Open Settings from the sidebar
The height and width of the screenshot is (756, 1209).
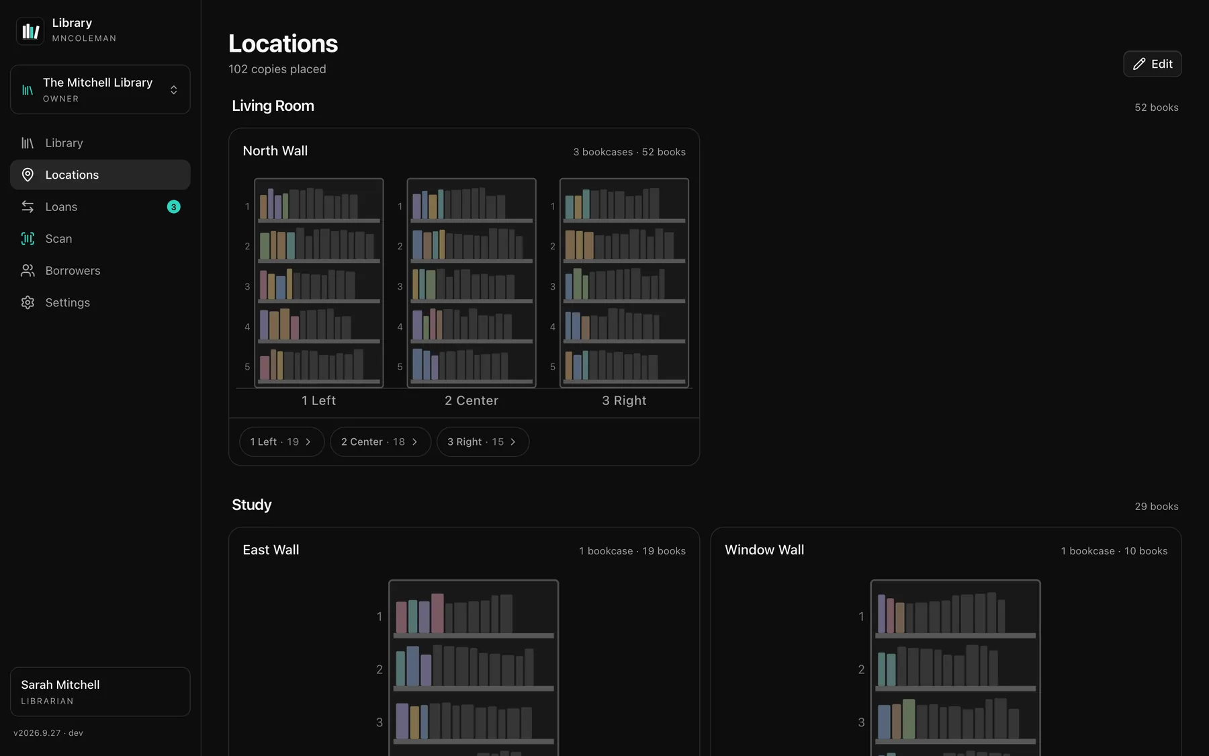coord(100,302)
